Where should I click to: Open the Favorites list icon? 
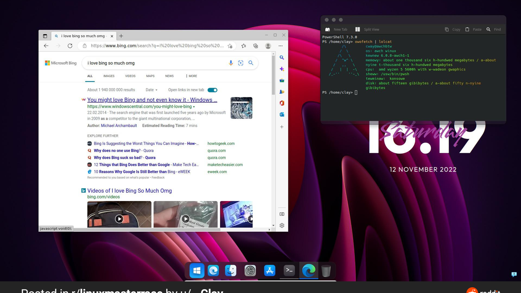(244, 46)
